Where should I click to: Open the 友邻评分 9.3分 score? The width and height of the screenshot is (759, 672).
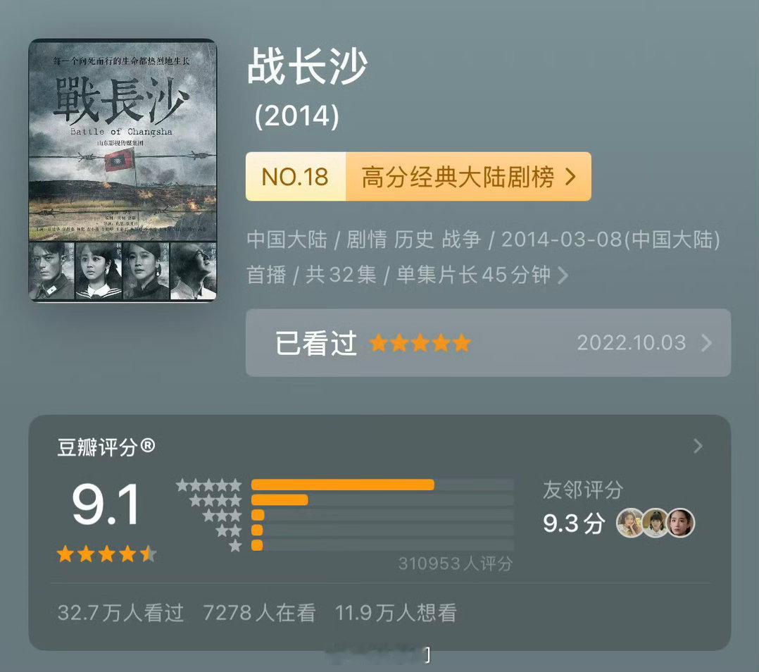tap(574, 523)
